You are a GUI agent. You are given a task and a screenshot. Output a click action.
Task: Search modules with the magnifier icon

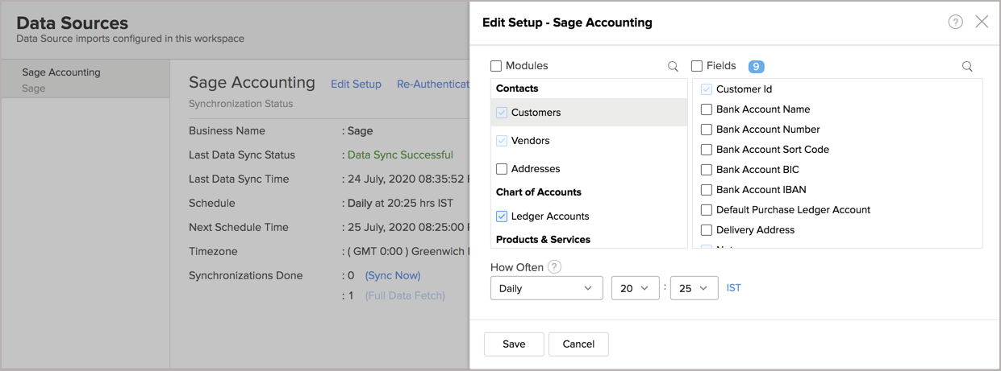pos(673,67)
